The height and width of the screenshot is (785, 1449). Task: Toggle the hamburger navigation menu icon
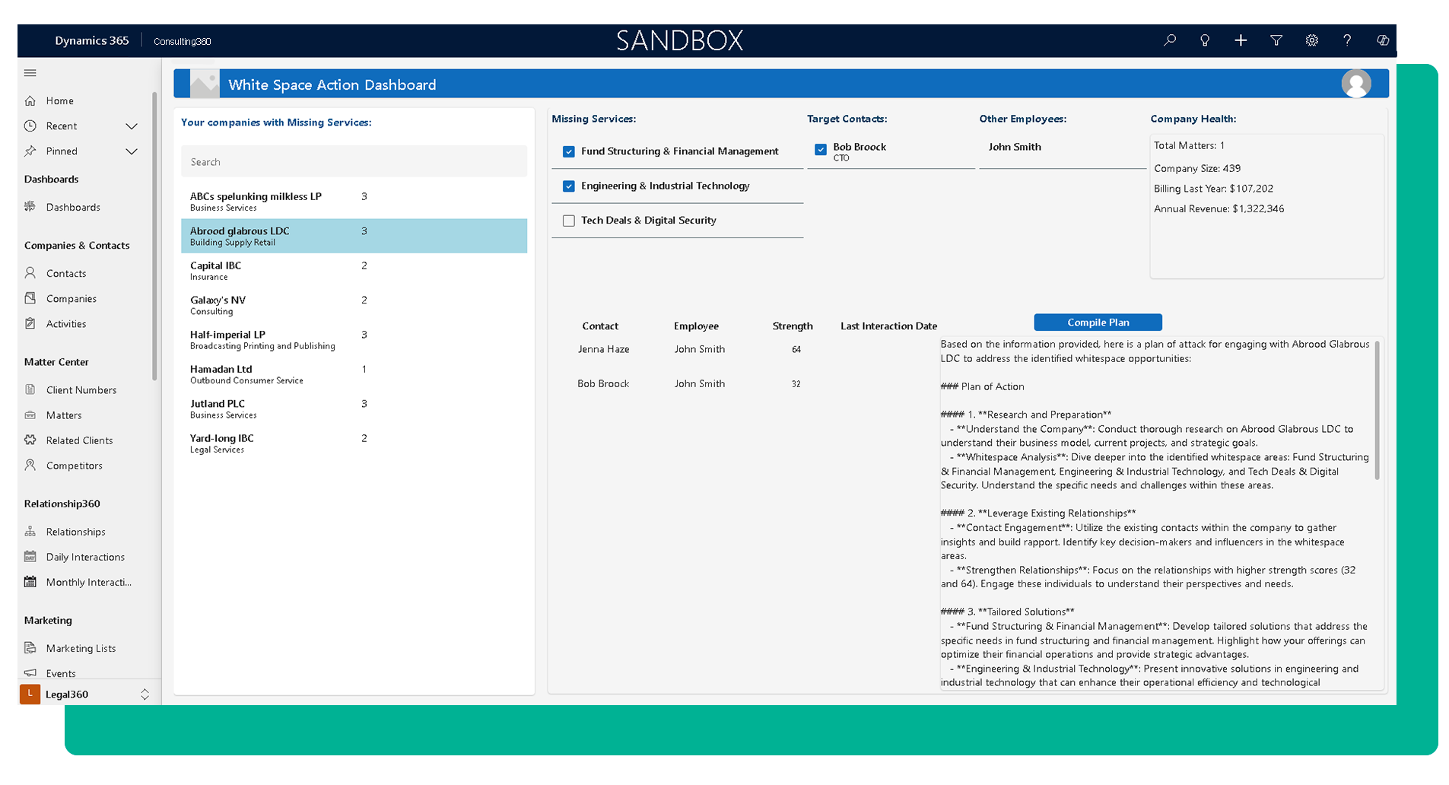click(30, 73)
